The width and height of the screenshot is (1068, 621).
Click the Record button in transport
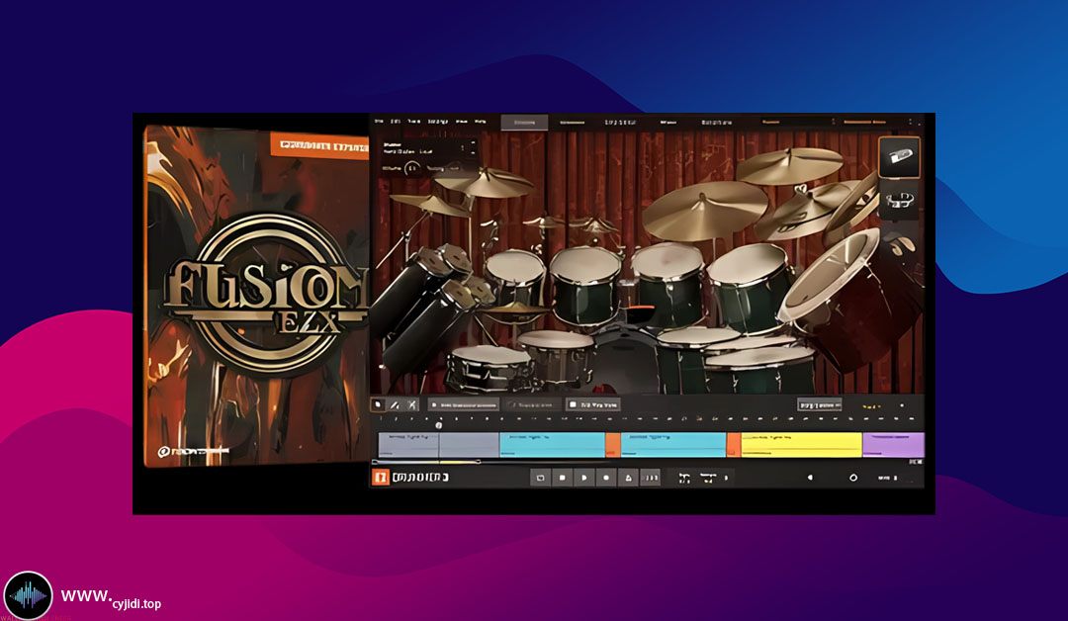point(605,478)
